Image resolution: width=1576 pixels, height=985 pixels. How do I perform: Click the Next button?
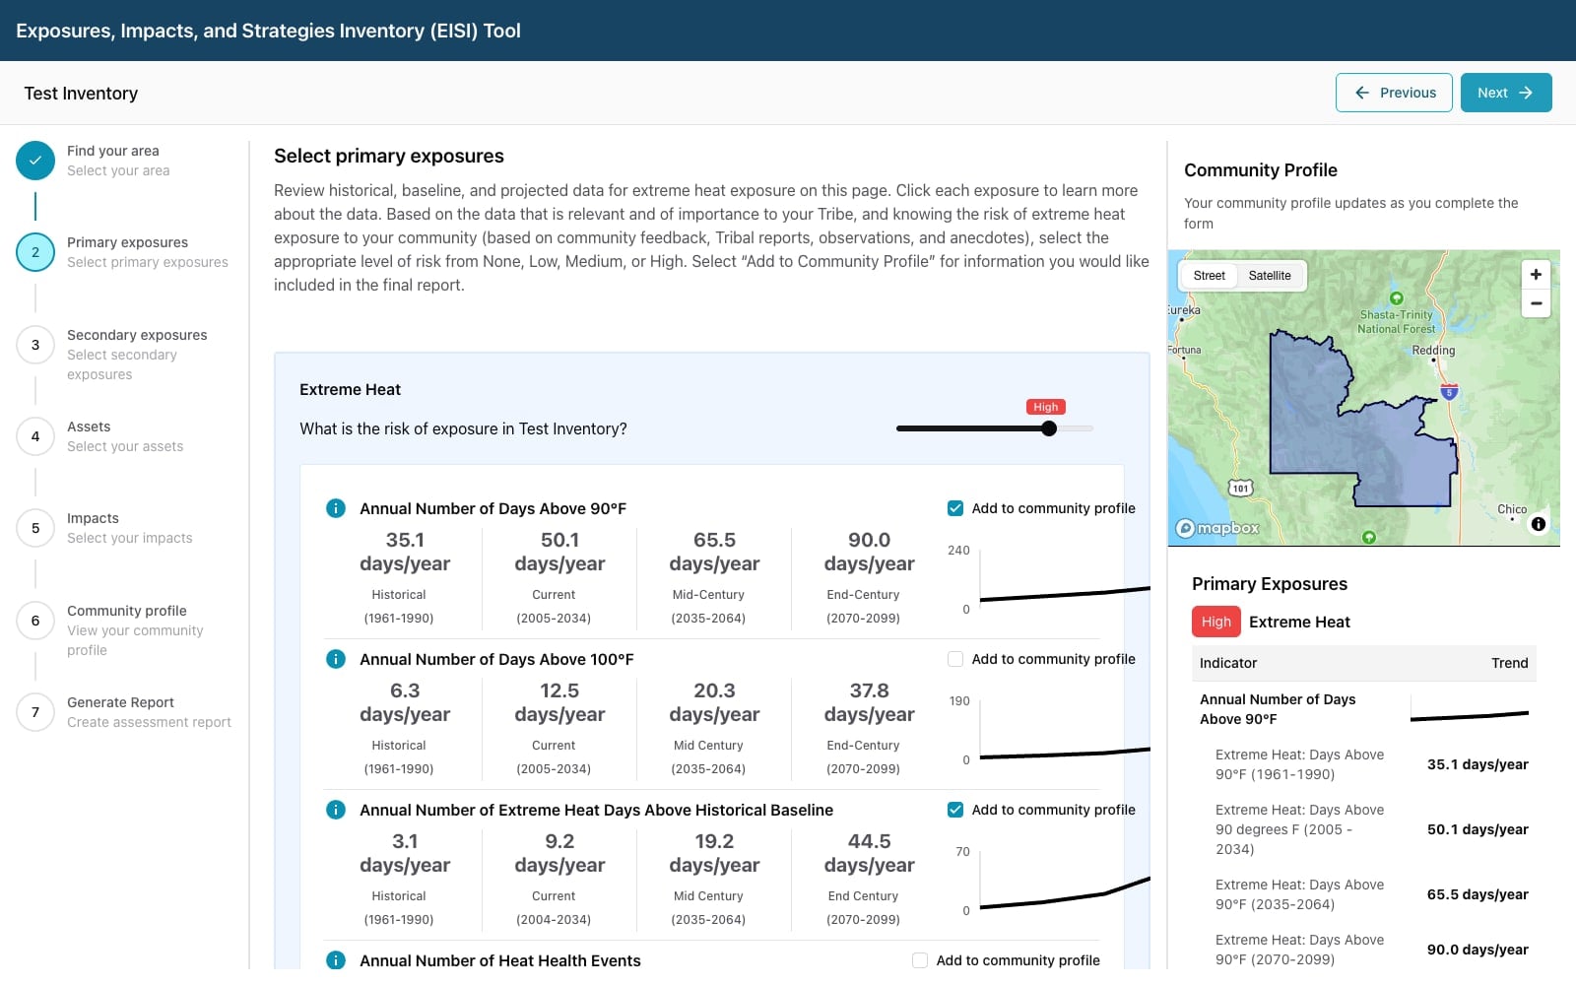click(x=1506, y=93)
